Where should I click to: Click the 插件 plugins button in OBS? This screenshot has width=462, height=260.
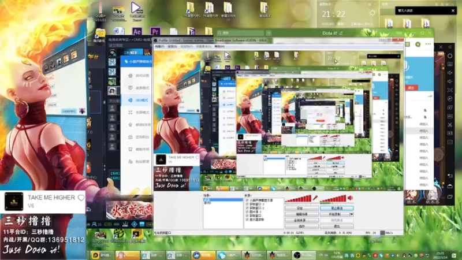point(301,226)
